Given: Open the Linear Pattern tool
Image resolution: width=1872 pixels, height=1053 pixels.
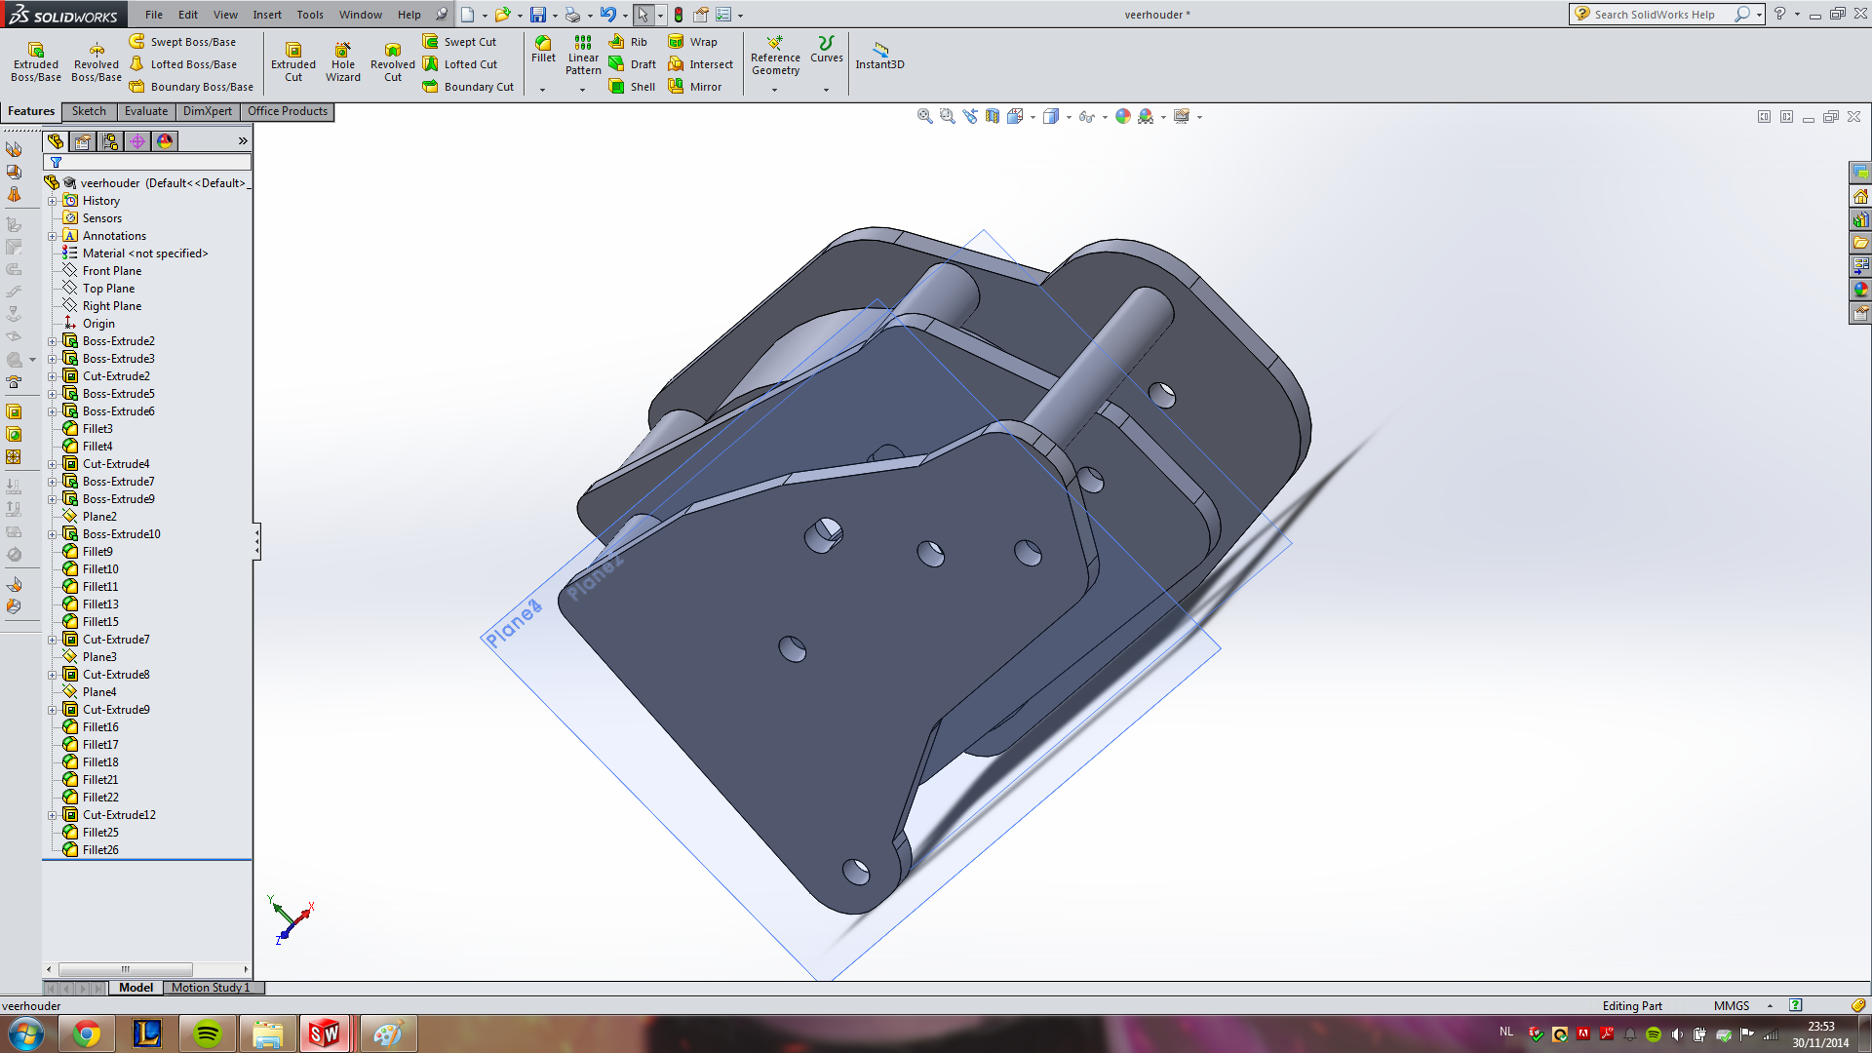Looking at the screenshot, I should 583,56.
